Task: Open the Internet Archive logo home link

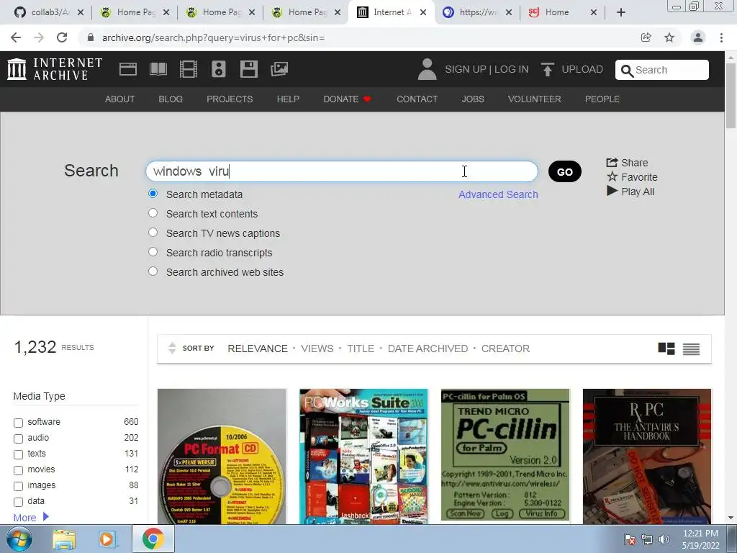Action: [x=55, y=69]
